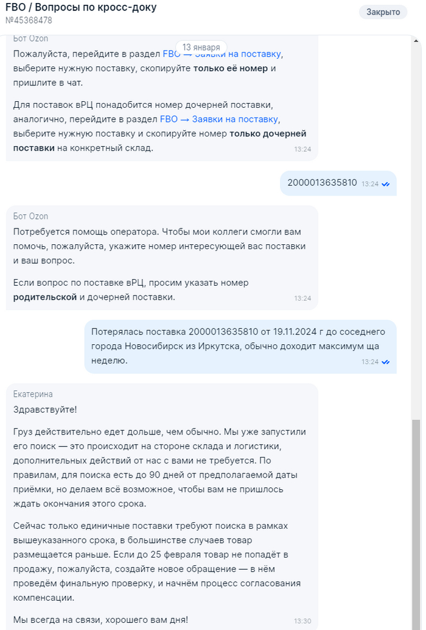Click the ticket number №45368478

[x=29, y=20]
